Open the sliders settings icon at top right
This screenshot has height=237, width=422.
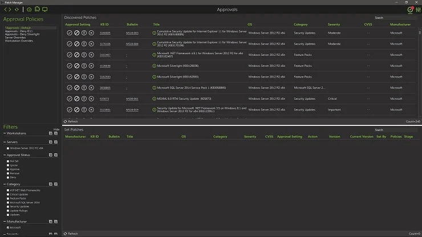[418, 10]
